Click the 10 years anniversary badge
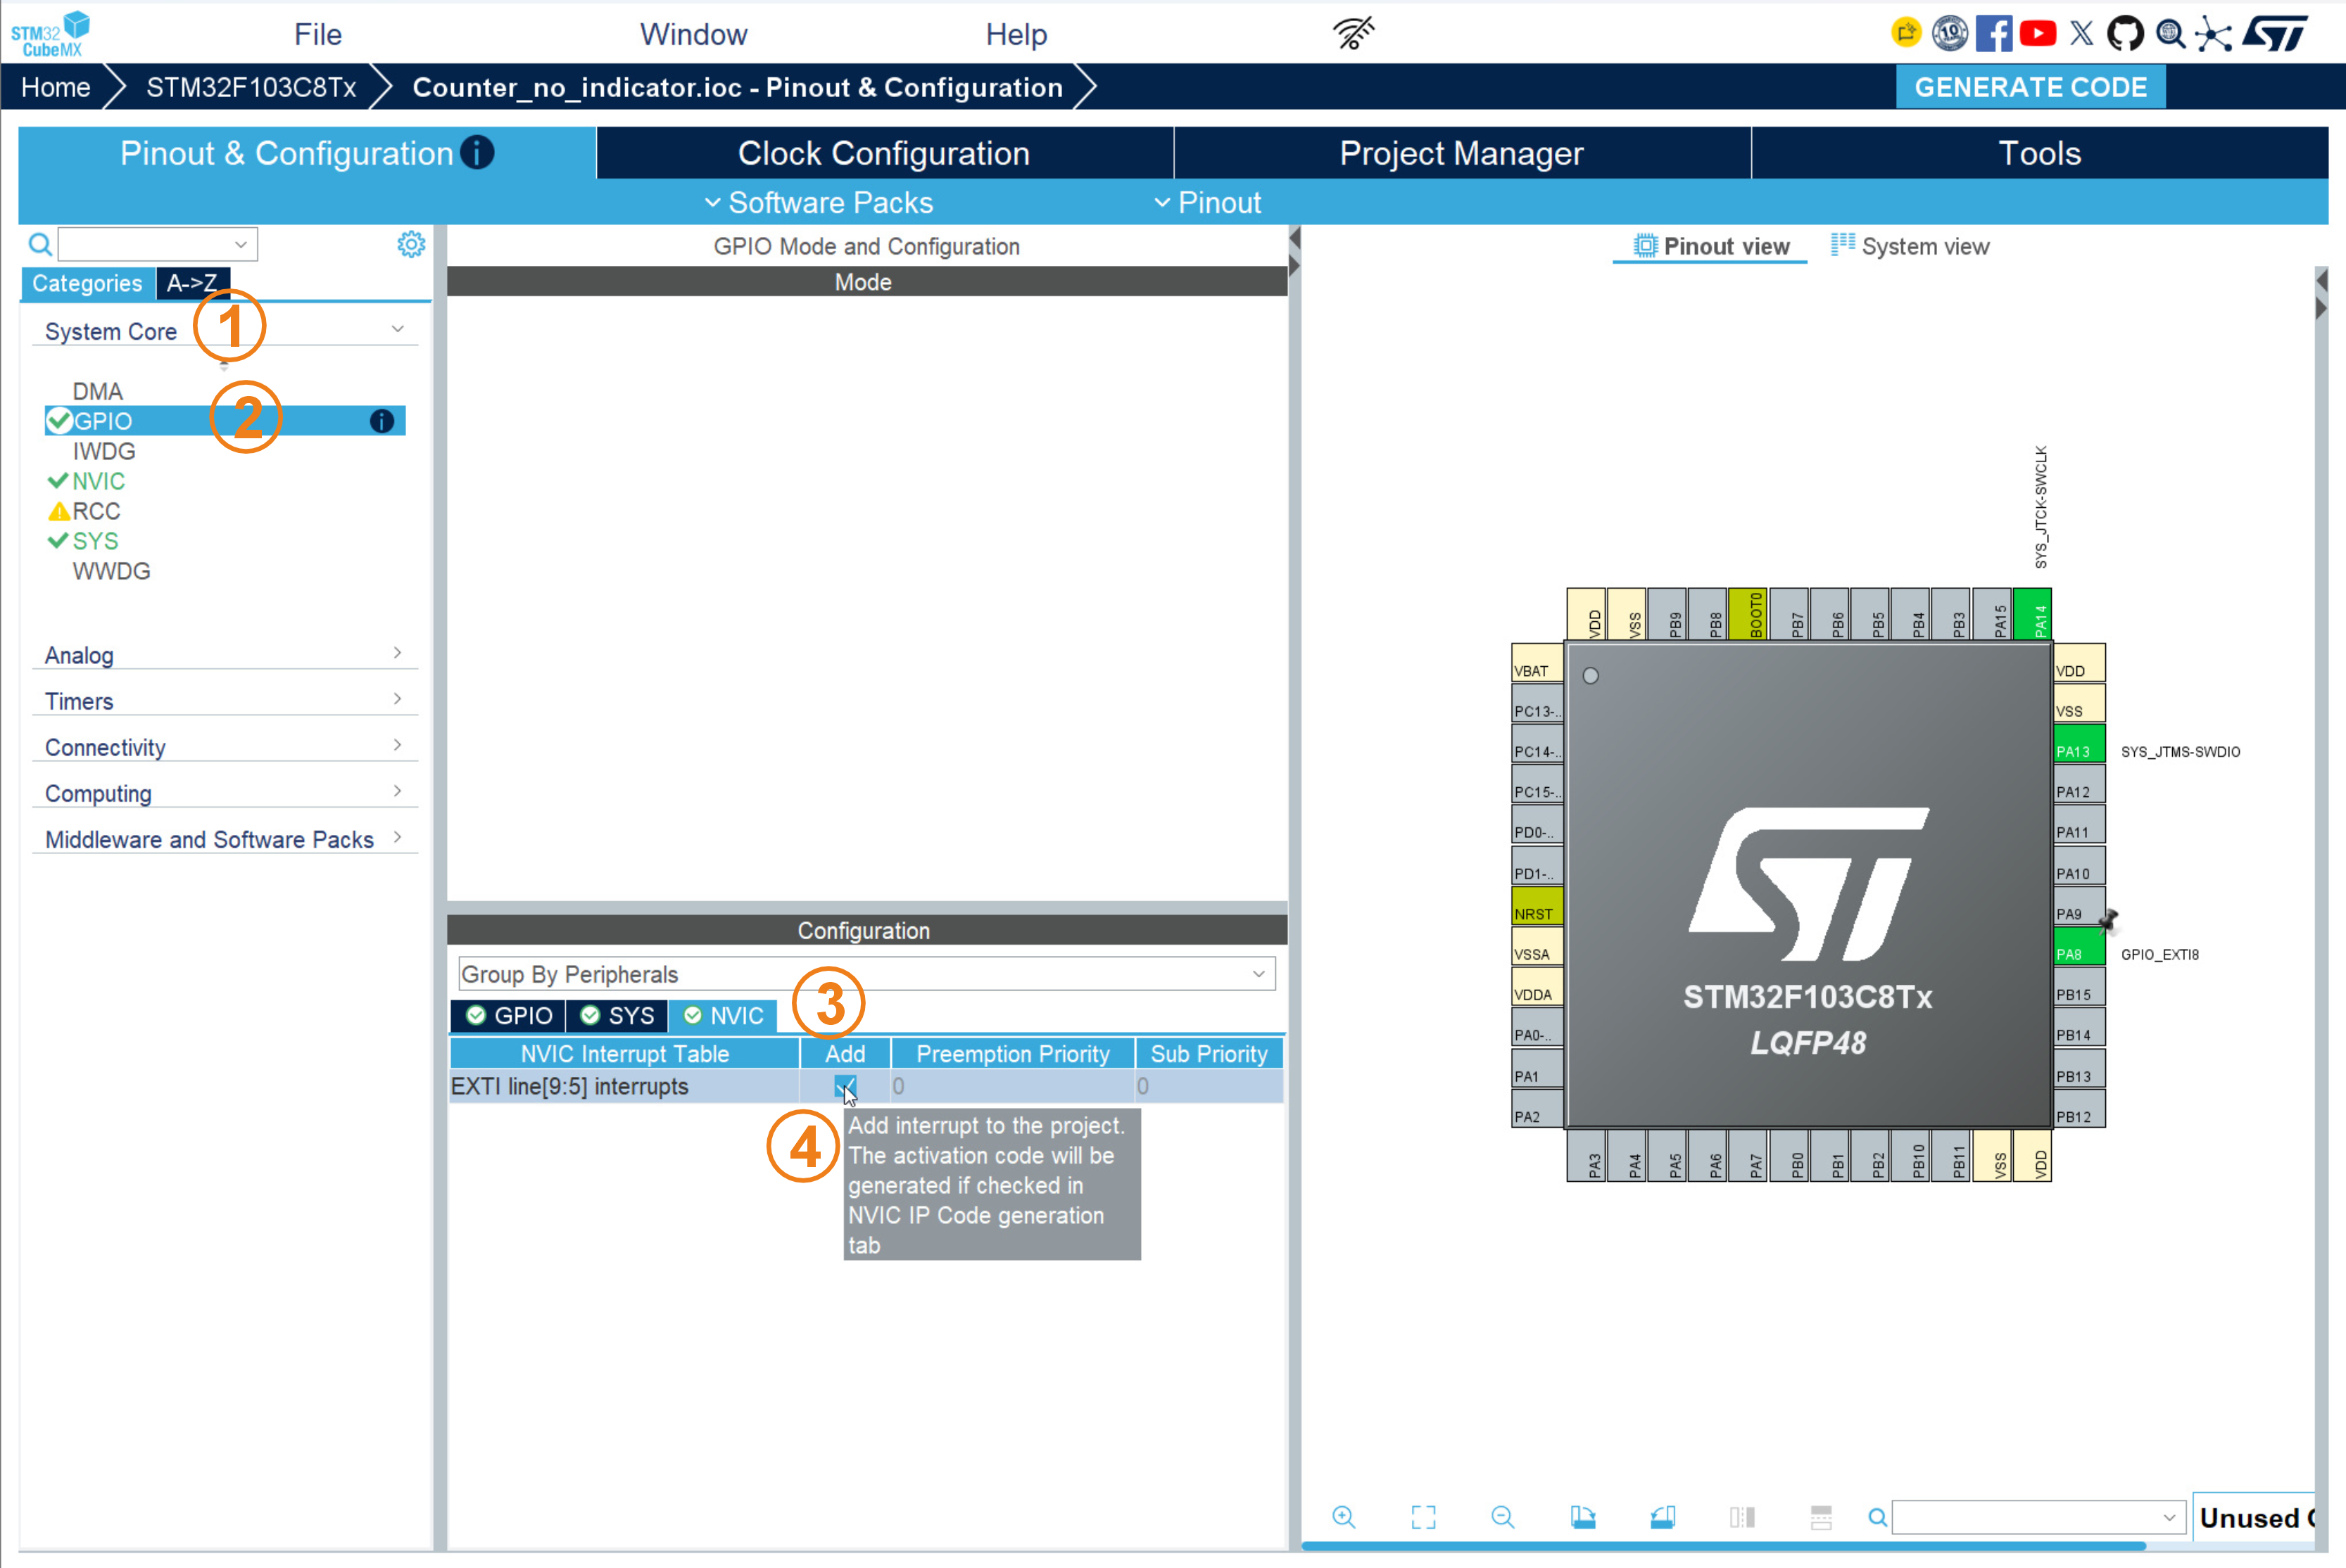 pyautogui.click(x=1950, y=33)
